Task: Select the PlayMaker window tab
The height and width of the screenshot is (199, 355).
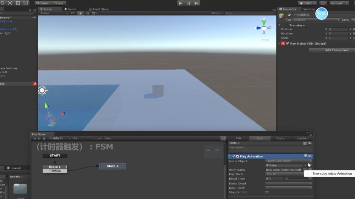Action: coord(39,134)
